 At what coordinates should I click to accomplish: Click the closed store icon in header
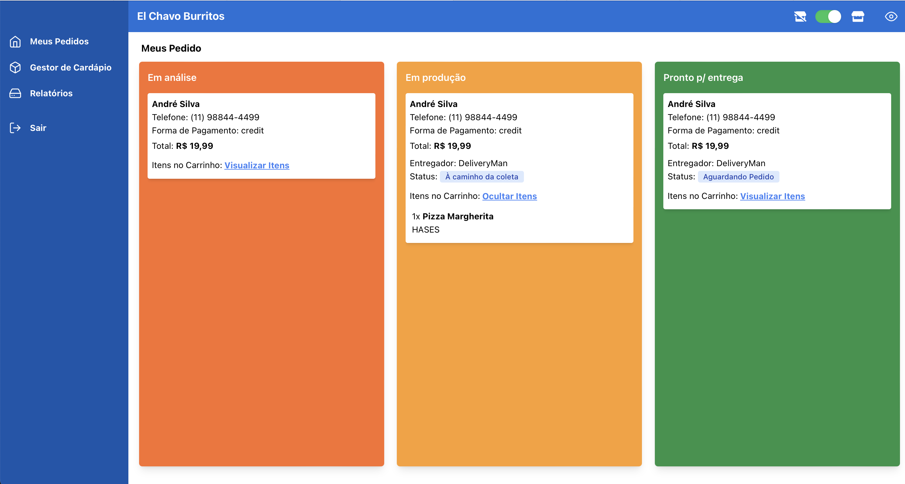pos(800,16)
